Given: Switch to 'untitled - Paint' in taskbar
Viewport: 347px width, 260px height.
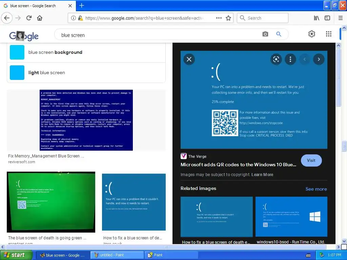Looking at the screenshot, I should pyautogui.click(x=117, y=255).
